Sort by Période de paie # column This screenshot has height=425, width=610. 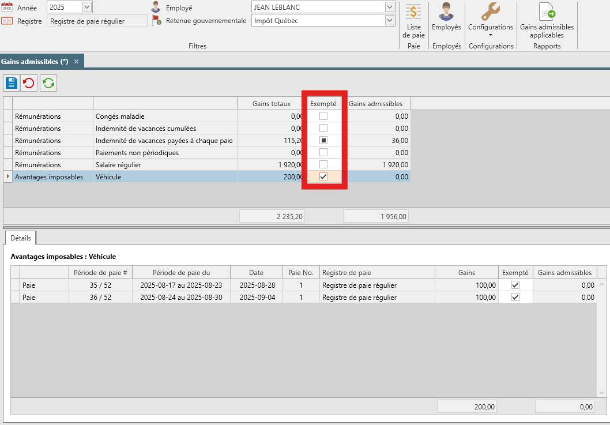100,272
